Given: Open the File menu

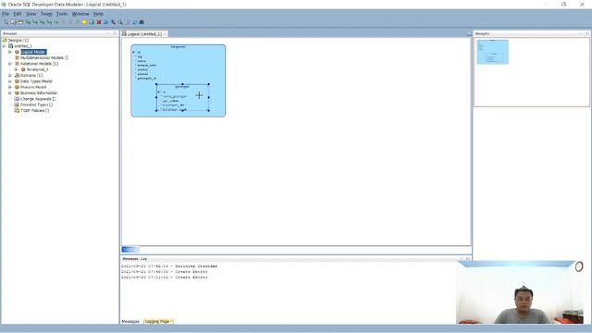Looking at the screenshot, I should coord(6,14).
